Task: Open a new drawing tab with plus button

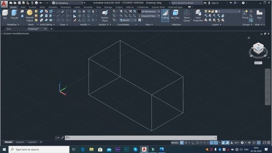Action: pos(51,29)
